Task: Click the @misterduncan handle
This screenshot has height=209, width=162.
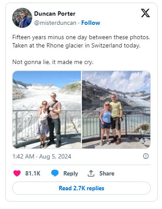Action: click(55, 23)
